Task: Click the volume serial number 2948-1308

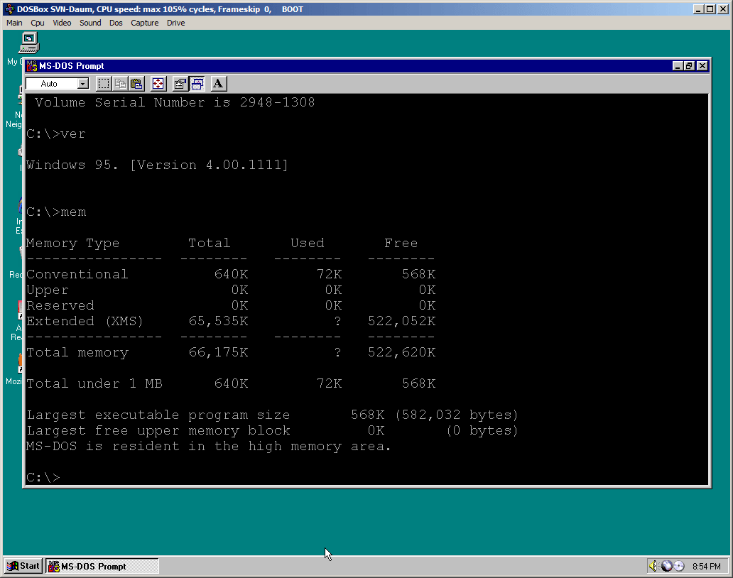Action: [x=277, y=102]
